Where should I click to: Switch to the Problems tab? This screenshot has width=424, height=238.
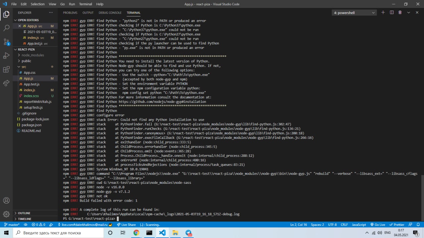70,13
